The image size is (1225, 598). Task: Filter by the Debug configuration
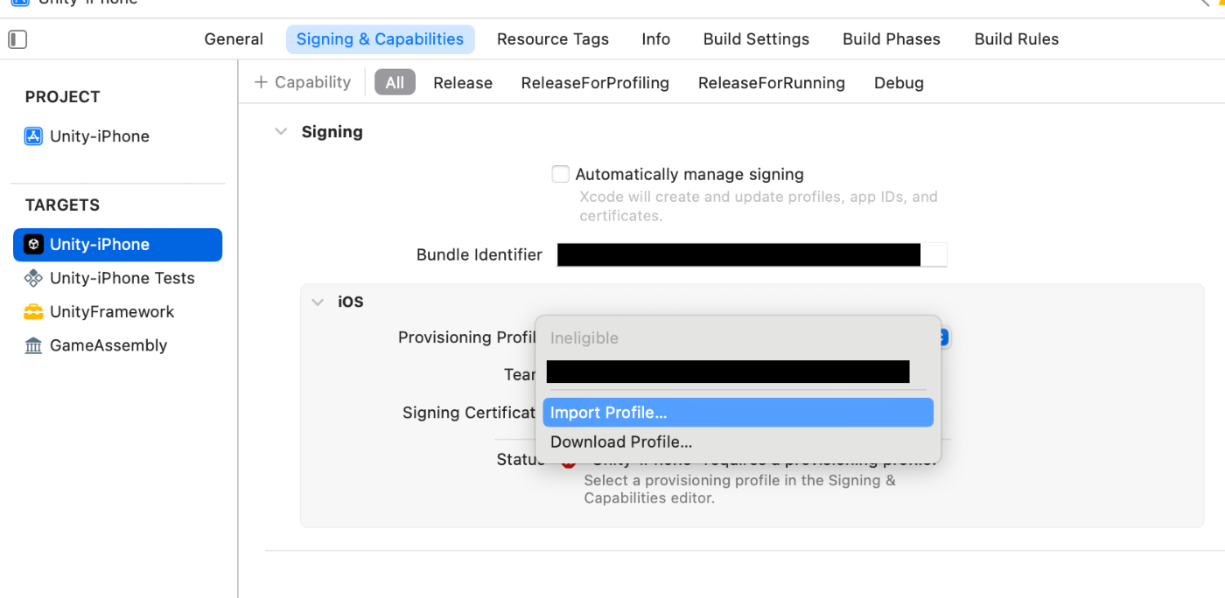click(899, 83)
